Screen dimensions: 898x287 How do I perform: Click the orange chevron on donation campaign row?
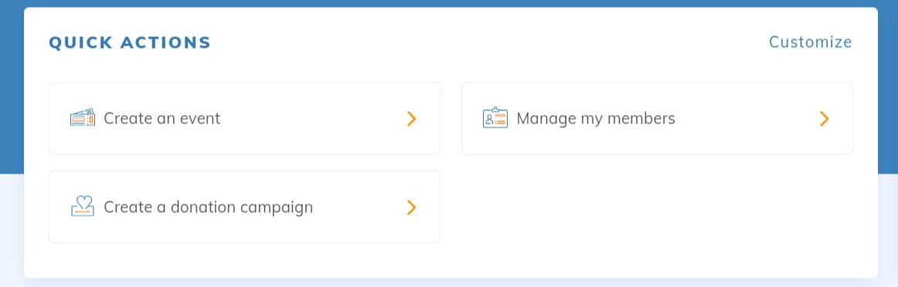tap(411, 207)
